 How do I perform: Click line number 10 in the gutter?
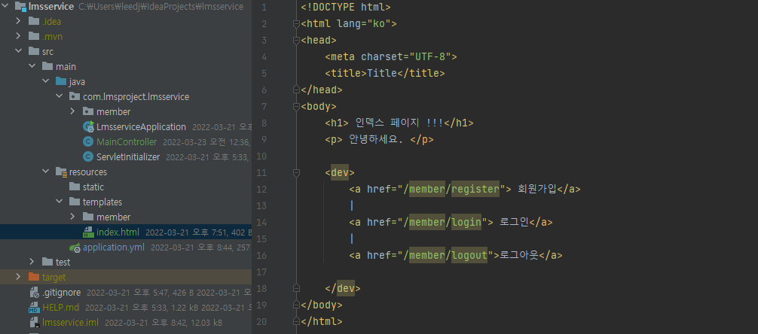pos(262,156)
